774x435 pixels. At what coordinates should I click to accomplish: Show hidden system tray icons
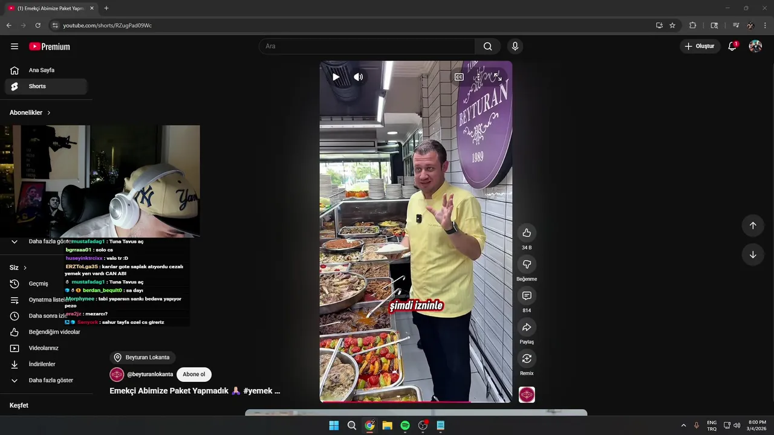[x=683, y=425]
